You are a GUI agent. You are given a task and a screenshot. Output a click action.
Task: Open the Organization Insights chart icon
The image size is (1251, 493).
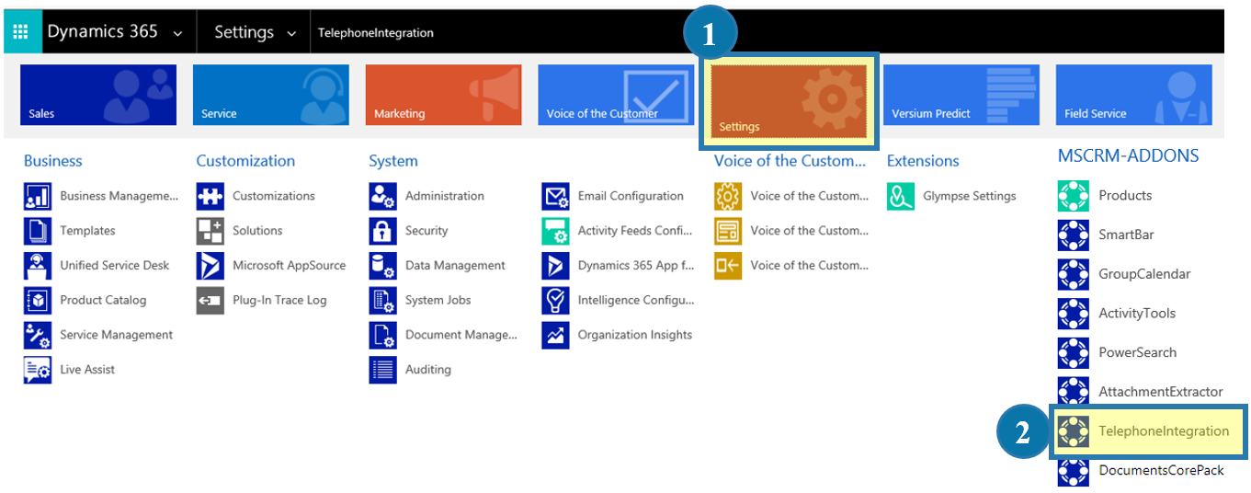555,335
